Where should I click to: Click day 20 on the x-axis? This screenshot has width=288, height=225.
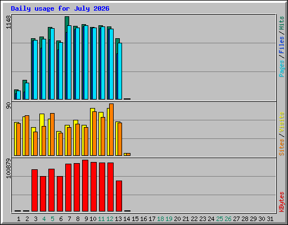(177, 219)
